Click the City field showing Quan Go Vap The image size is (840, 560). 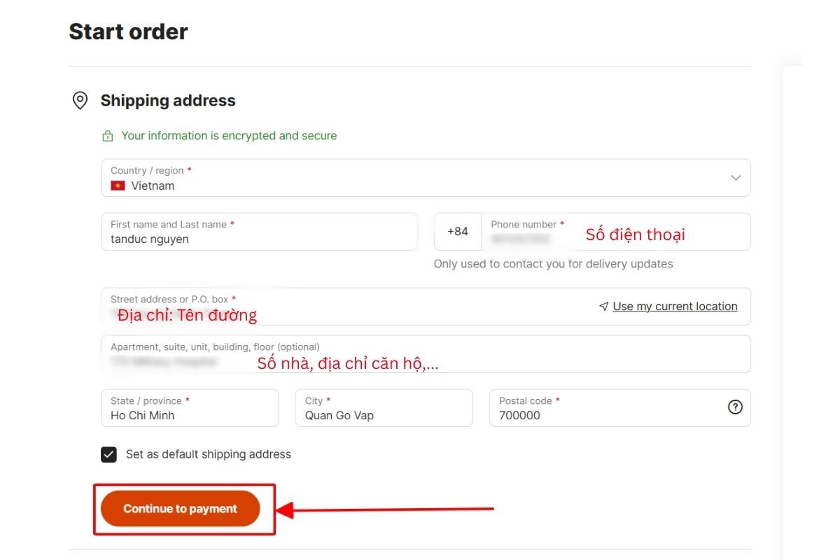coord(384,408)
